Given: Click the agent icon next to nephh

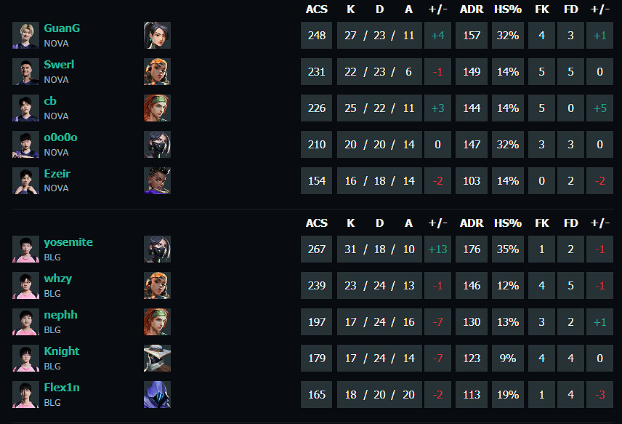Looking at the screenshot, I should pyautogui.click(x=157, y=322).
